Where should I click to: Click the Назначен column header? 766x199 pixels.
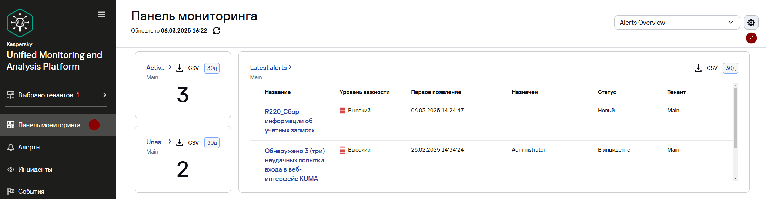(525, 92)
